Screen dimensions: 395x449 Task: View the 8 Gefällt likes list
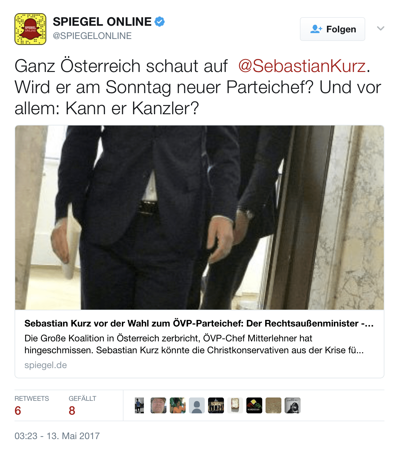click(x=83, y=406)
